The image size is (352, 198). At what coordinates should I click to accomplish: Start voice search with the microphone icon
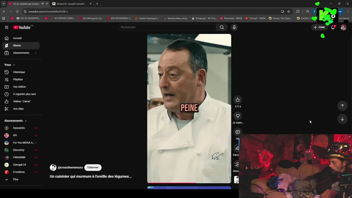[x=234, y=27]
